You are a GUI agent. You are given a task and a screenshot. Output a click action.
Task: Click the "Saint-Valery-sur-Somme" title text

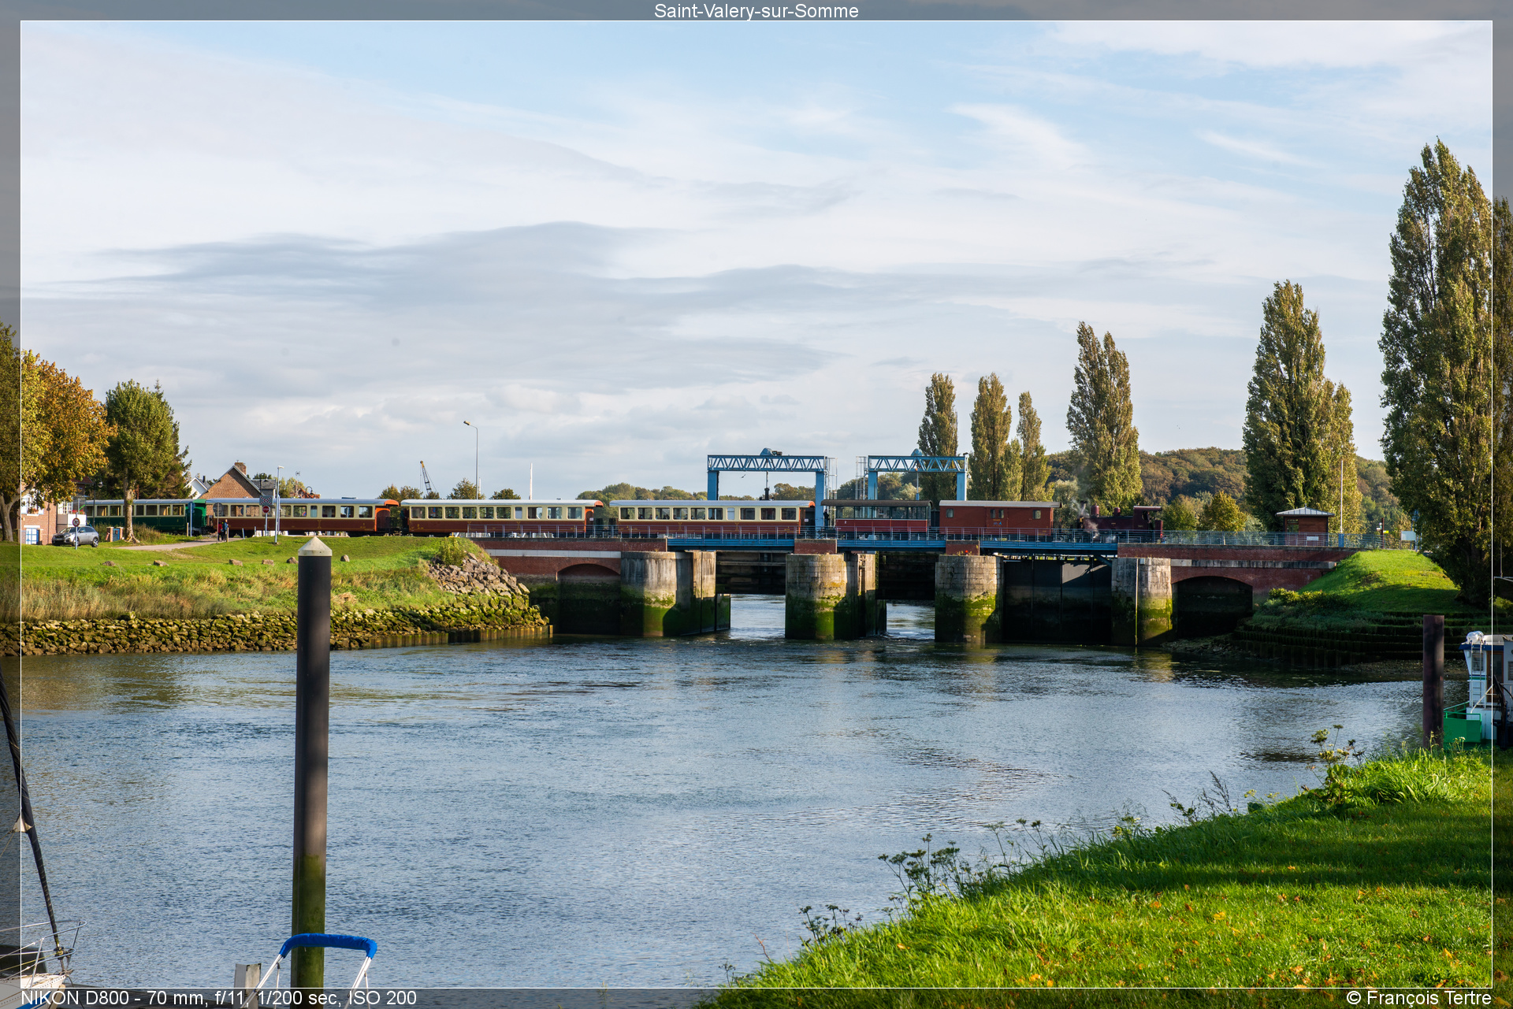pyautogui.click(x=756, y=11)
